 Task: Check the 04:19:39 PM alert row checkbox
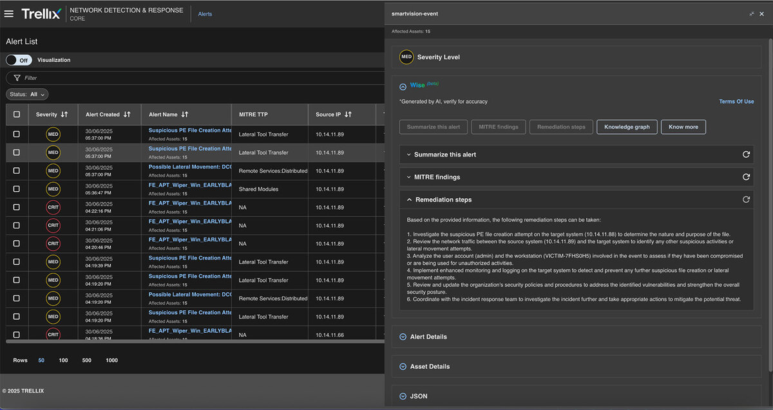[17, 262]
